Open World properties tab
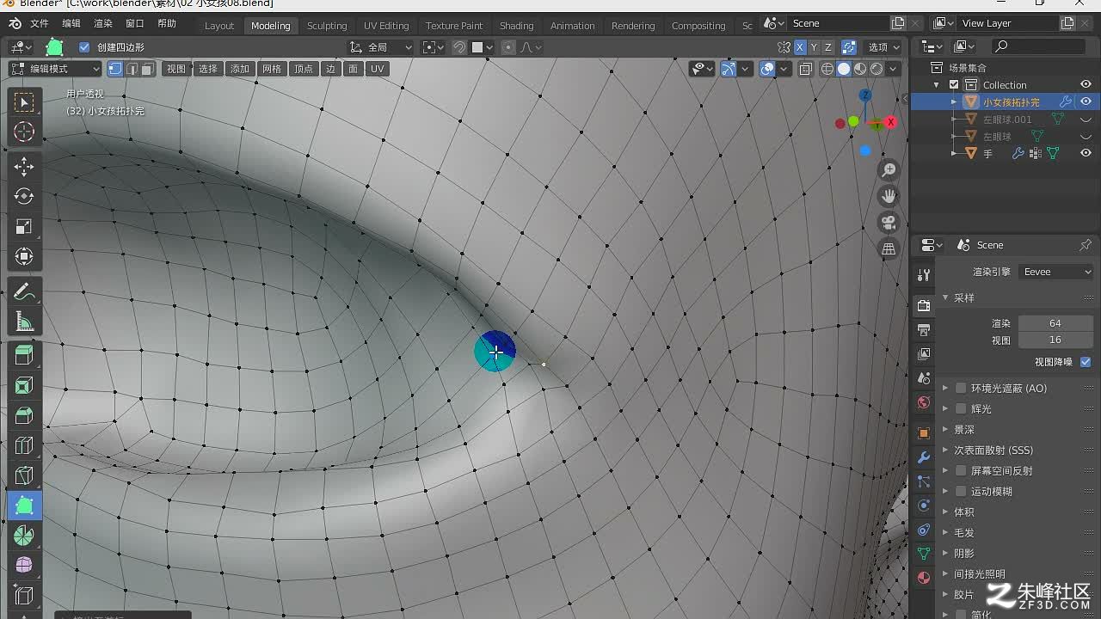The height and width of the screenshot is (619, 1101). click(x=924, y=402)
